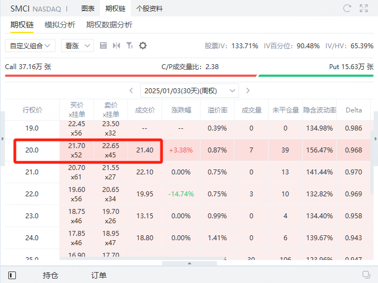Screen dimensions: 378x283
Task: Select the 期权链 top tab
Action: pos(115,9)
